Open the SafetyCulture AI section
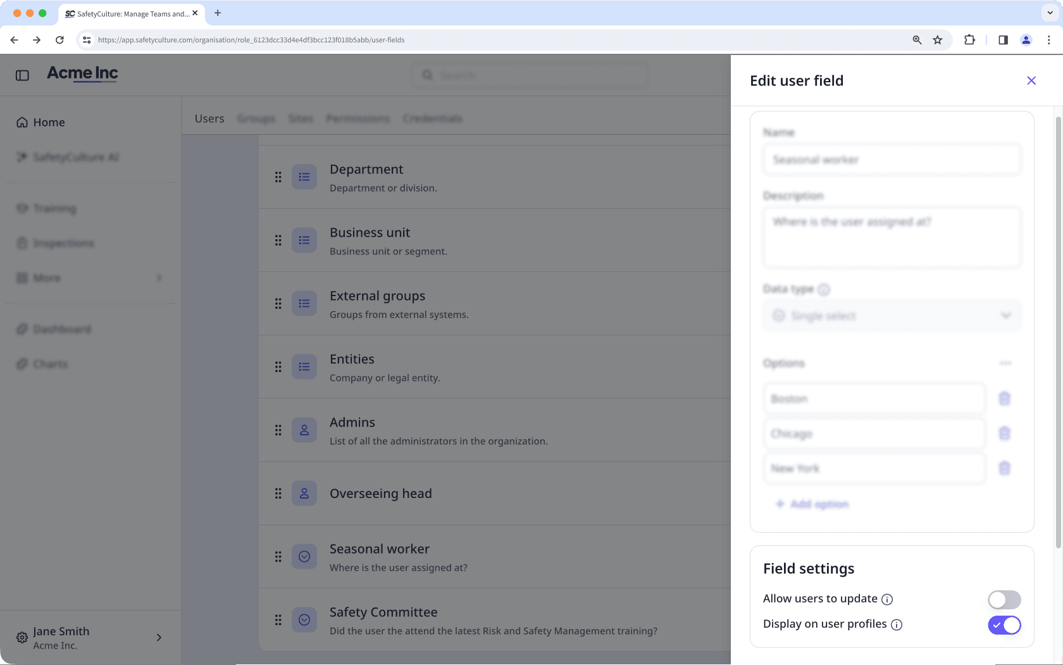Viewport: 1063px width, 665px height. (x=76, y=157)
